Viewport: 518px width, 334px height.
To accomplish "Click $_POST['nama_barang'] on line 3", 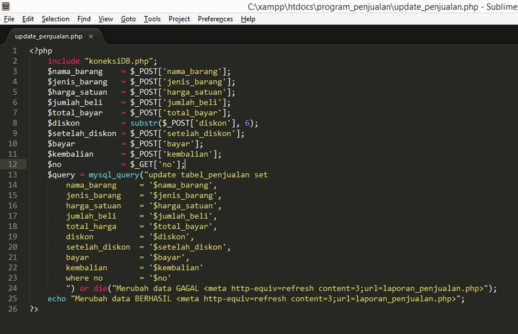I will [178, 72].
